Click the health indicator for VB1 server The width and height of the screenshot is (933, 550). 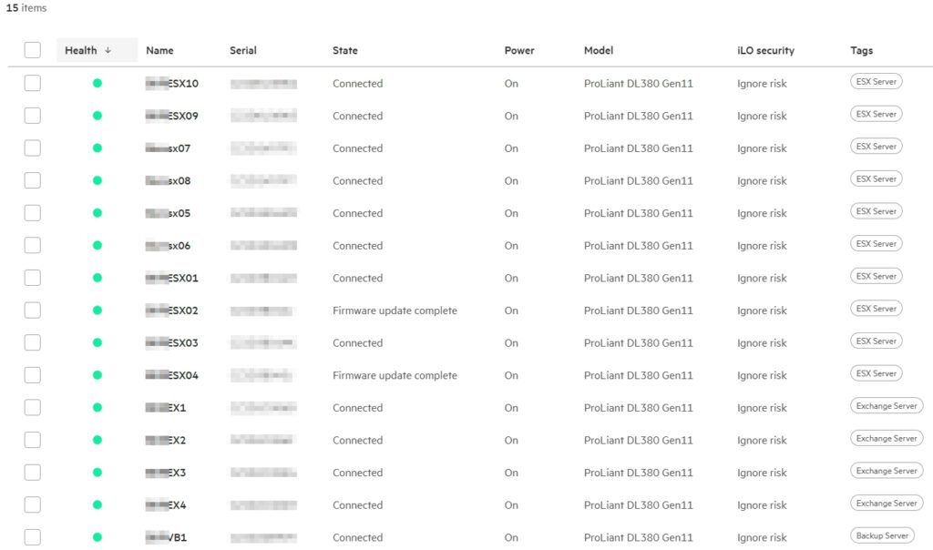click(97, 537)
